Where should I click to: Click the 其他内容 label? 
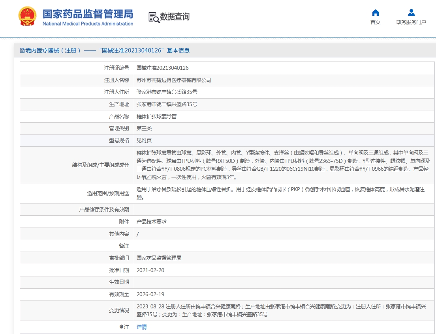coord(119,234)
